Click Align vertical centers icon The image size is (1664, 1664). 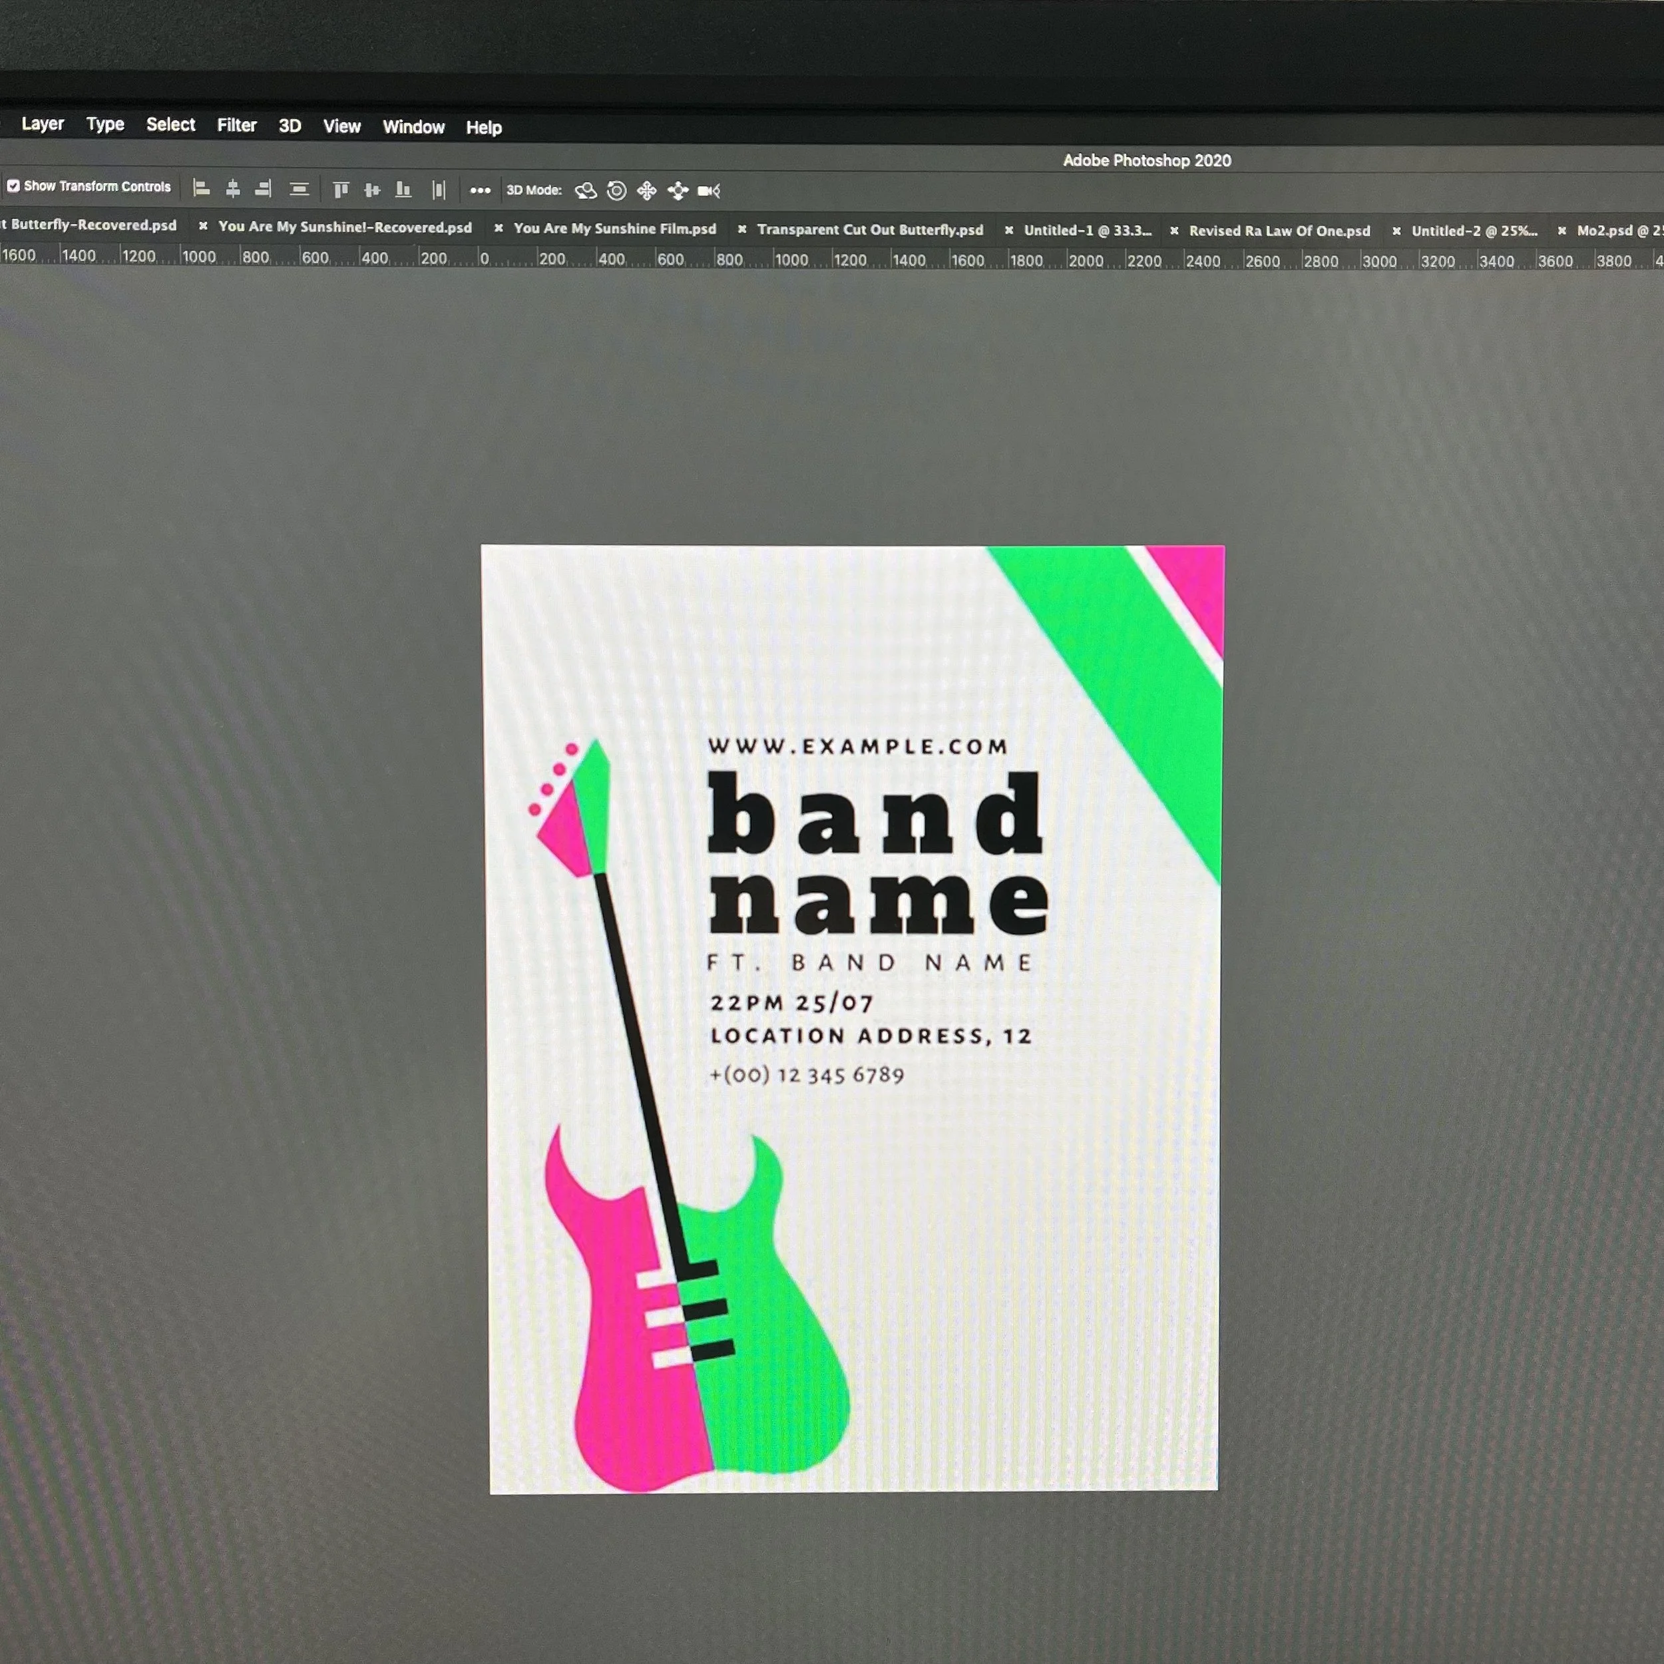pos(372,190)
